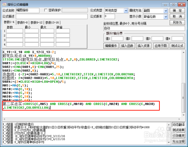Viewport: 188px width, 147px height.
Task: Click the line 'VAR3:=EMA(VAR2,8);'
Action: pos(20,71)
